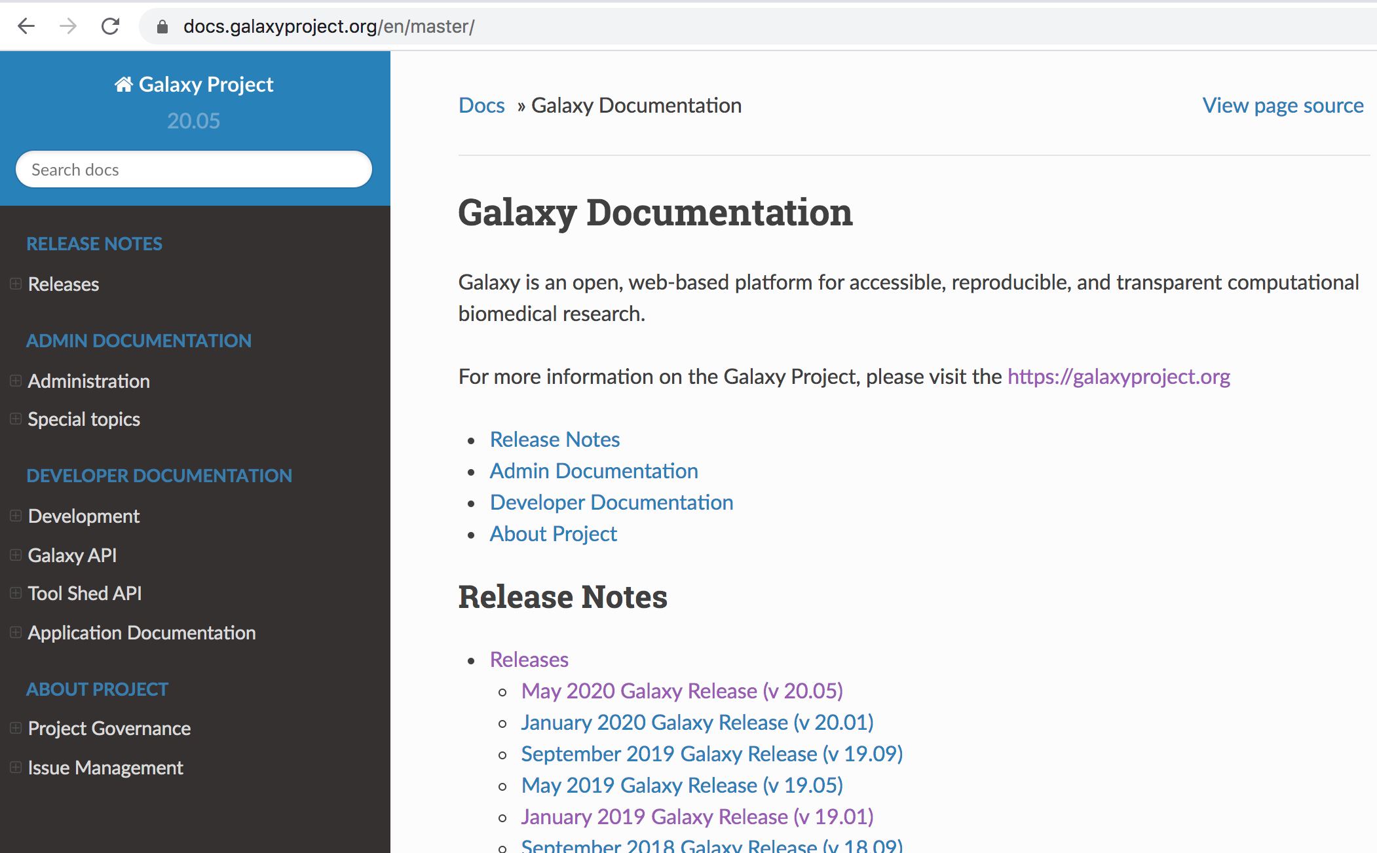The height and width of the screenshot is (853, 1377).
Task: Expand the Application Documentation tree item
Action: [x=16, y=632]
